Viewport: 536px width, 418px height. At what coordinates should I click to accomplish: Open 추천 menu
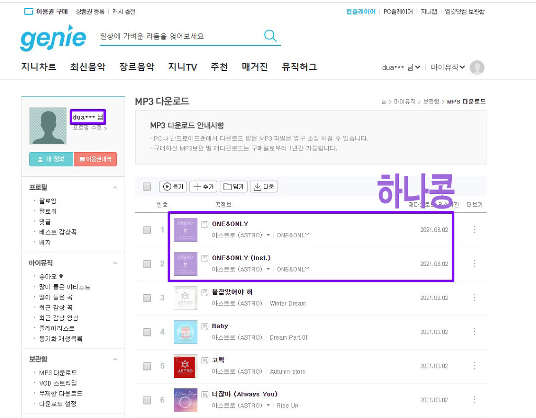pyautogui.click(x=219, y=66)
